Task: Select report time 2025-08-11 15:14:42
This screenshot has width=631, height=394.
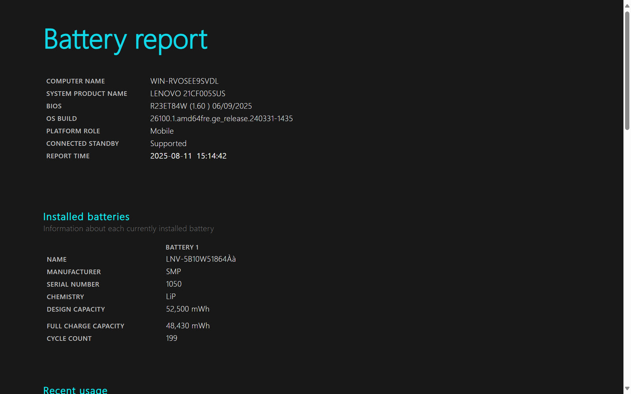Action: pyautogui.click(x=189, y=156)
